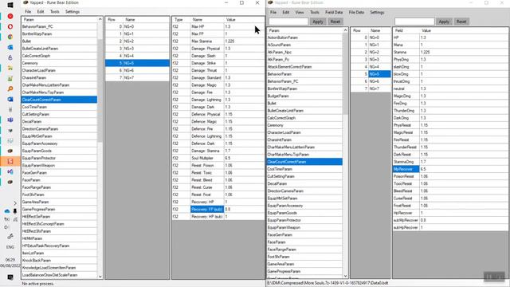The height and width of the screenshot is (287, 510).
Task: Select the subHpRecover field in right window
Action: coord(406,227)
